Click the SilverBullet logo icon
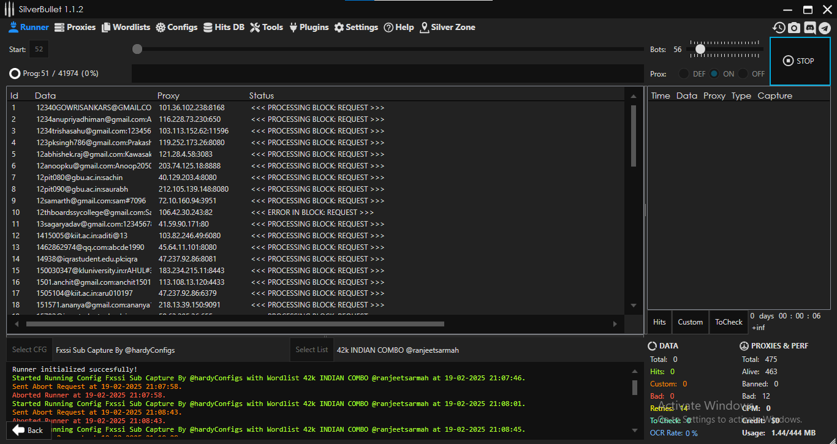The width and height of the screenshot is (837, 444). pyautogui.click(x=9, y=10)
